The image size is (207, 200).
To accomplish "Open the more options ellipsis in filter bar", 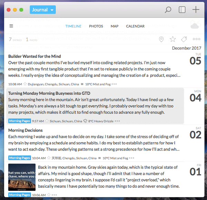I will tap(196, 40).
